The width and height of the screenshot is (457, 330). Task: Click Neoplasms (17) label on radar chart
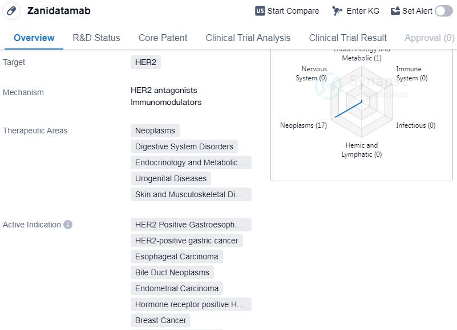[x=304, y=125]
